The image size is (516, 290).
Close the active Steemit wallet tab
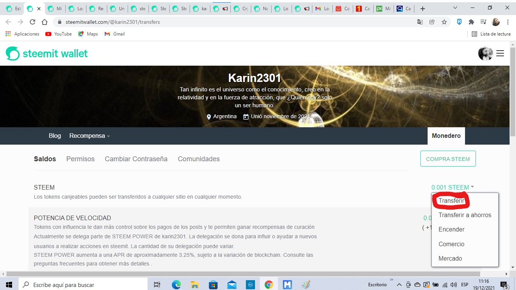point(39,9)
